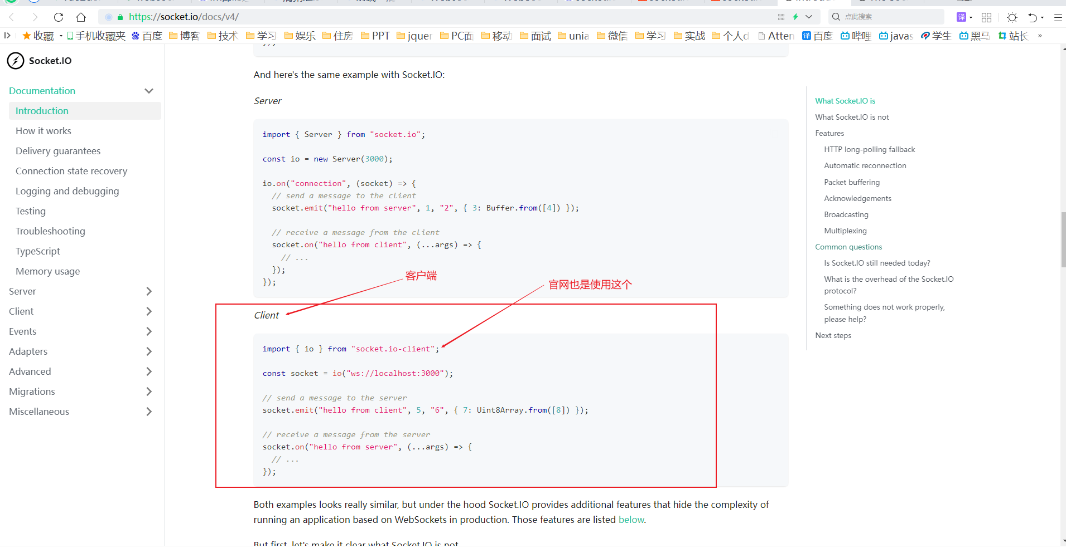Open the 收藏 star favorites button
This screenshot has height=548, width=1066.
pos(38,36)
